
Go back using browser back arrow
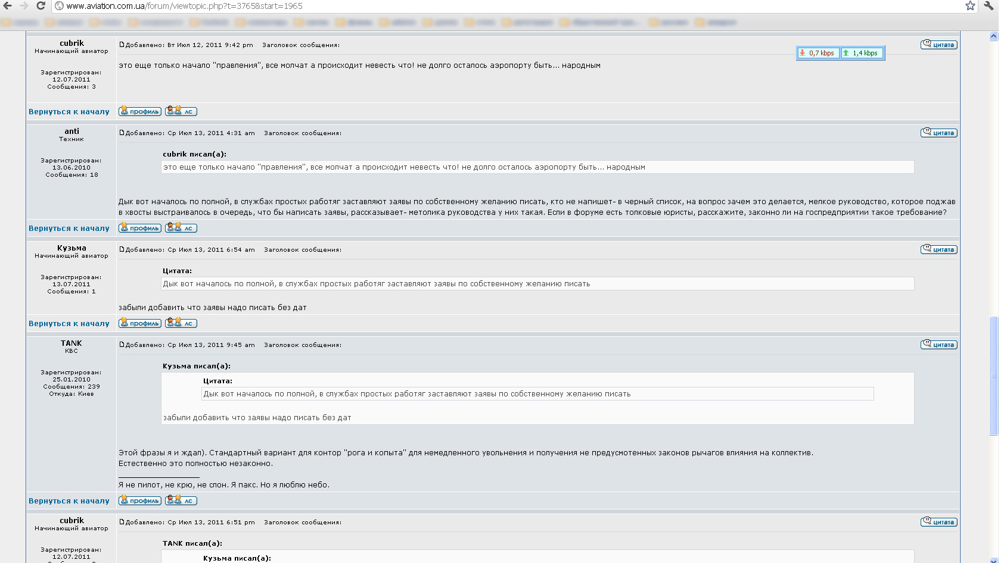(8, 6)
